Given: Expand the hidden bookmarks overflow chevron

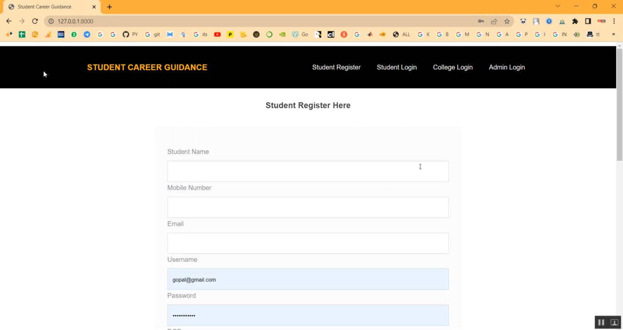Looking at the screenshot, I should 613,34.
